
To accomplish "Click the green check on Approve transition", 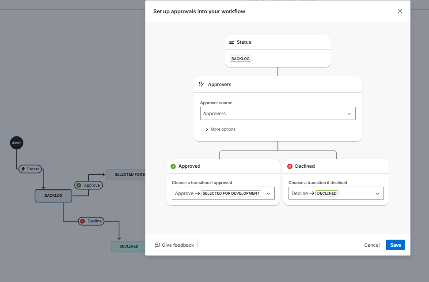I will point(79,185).
